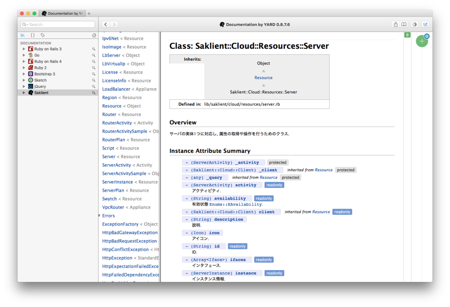Viewport: 450px width, 307px height.
Task: Expand the Ruby 2 docset
Action: 24,68
